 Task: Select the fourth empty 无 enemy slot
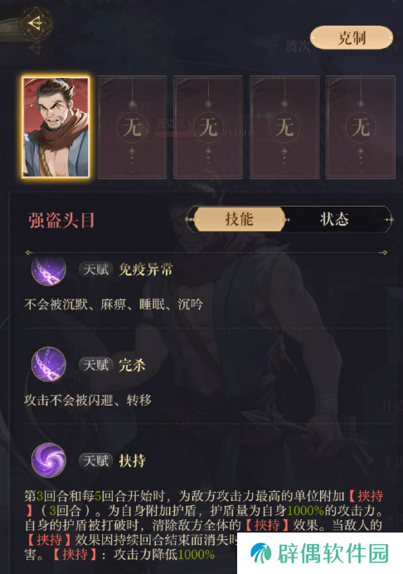pos(284,127)
